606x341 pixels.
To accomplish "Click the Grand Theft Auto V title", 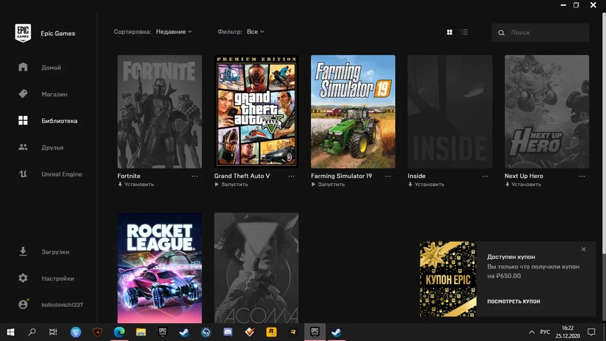I will coord(242,176).
